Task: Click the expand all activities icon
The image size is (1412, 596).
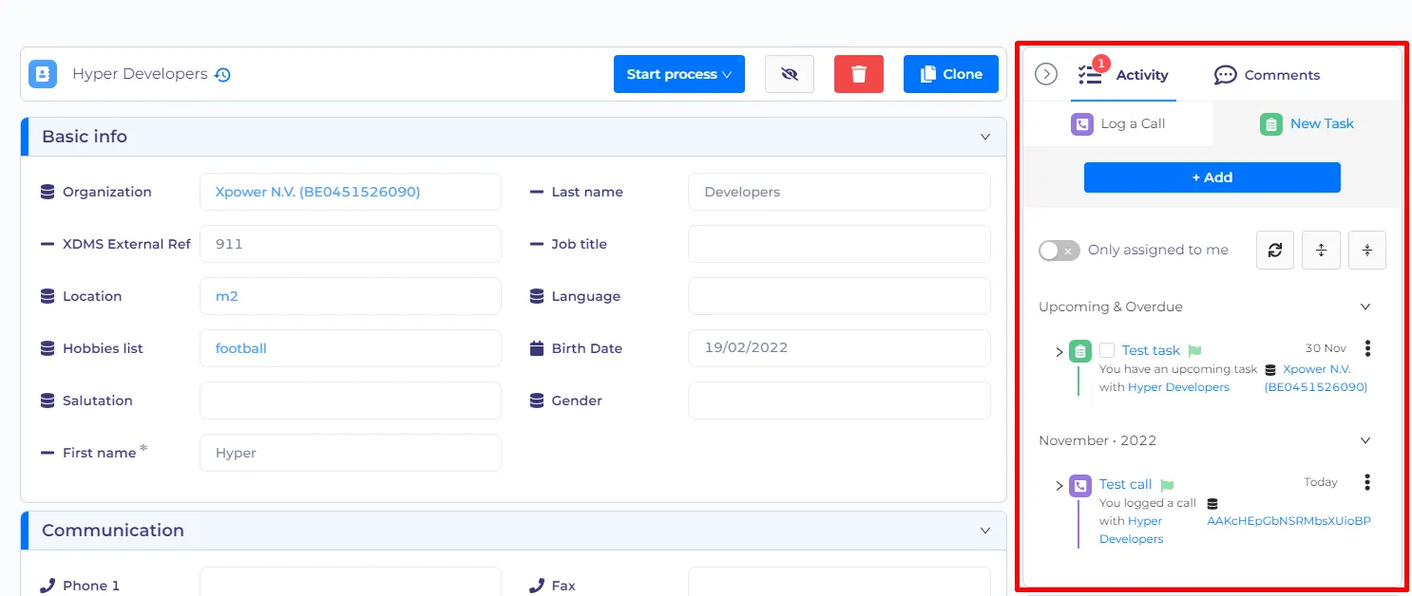Action: pyautogui.click(x=1321, y=251)
